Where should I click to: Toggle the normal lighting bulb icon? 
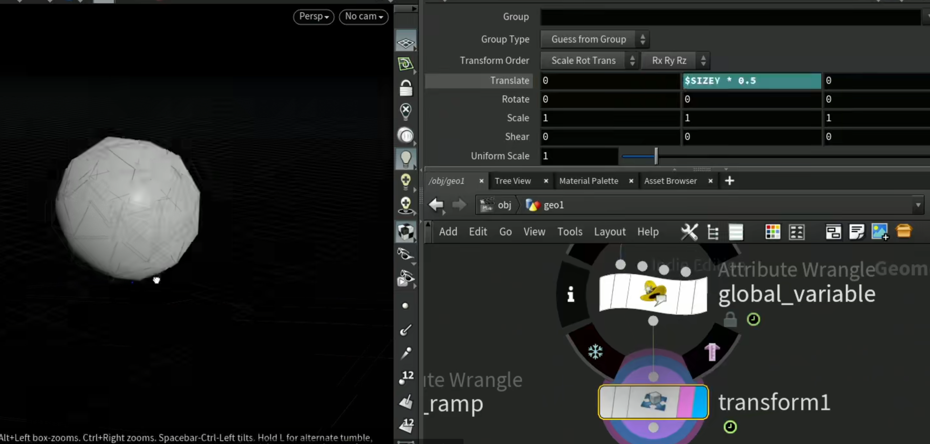405,159
